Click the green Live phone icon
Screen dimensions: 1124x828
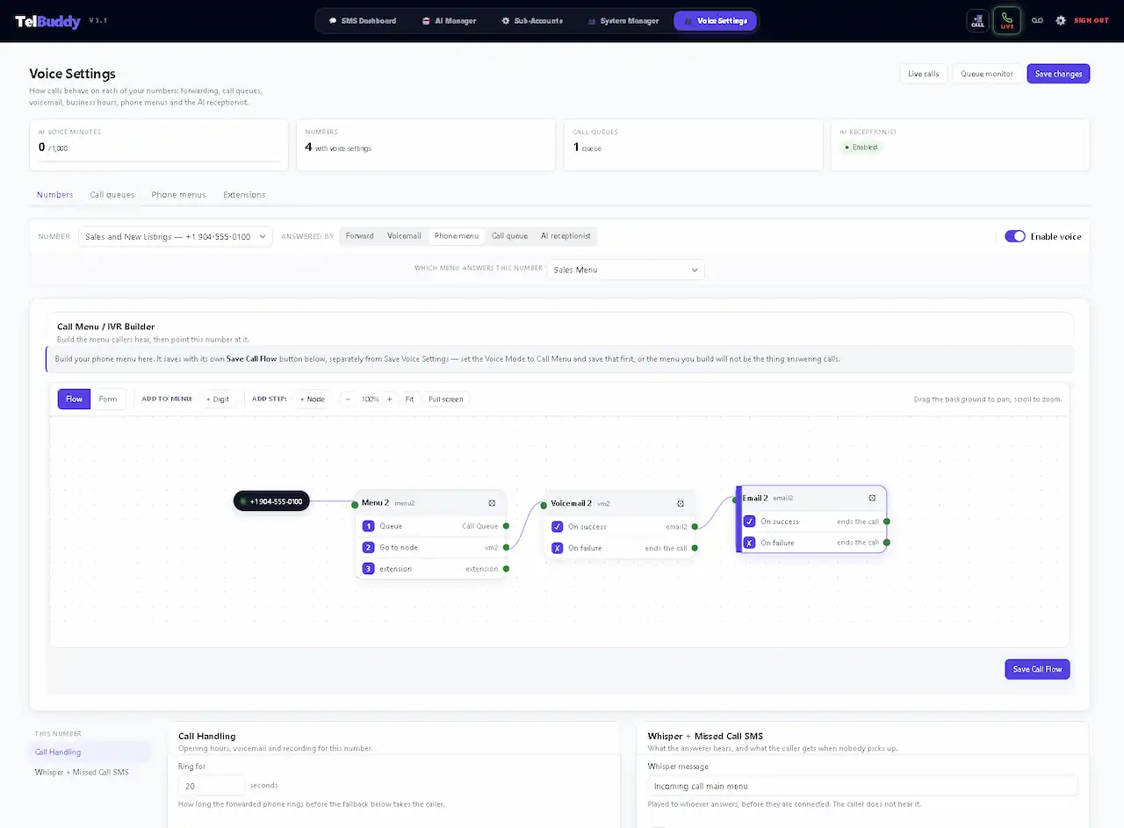[x=1006, y=20]
